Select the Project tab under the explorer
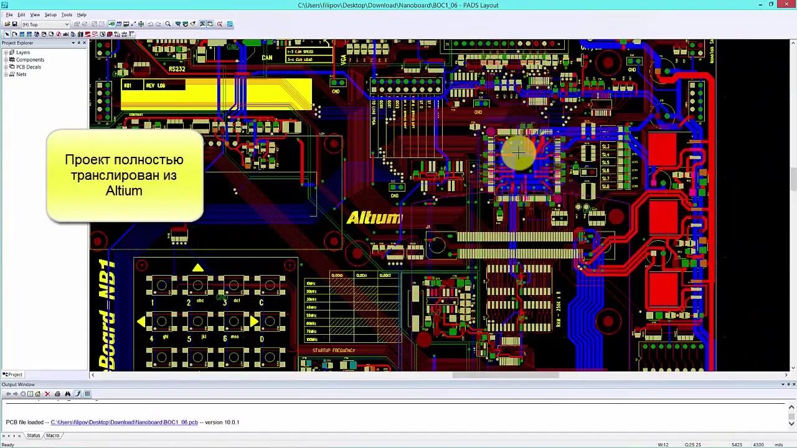 tap(13, 375)
